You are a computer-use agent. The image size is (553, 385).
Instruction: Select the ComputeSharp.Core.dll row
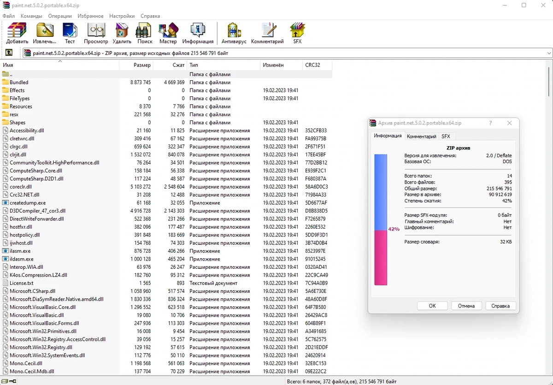[x=166, y=171]
